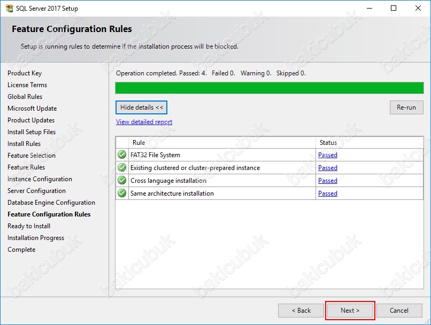View Passed result for Same architecture installation
The height and width of the screenshot is (325, 431).
pyautogui.click(x=328, y=194)
